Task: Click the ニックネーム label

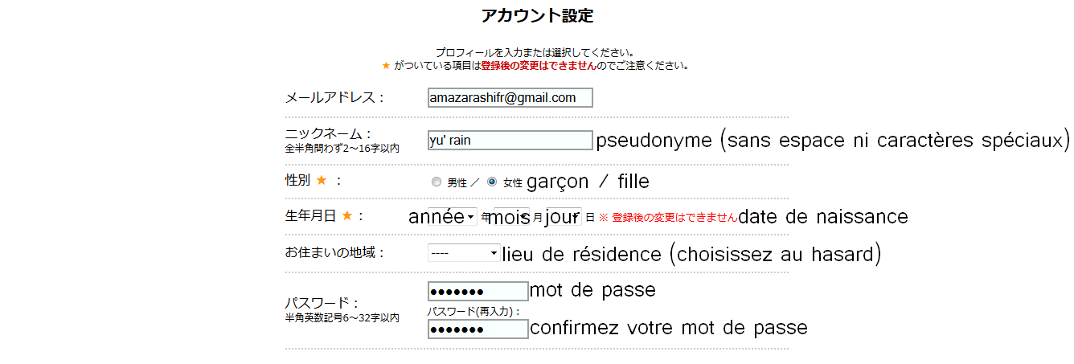Action: point(329,133)
